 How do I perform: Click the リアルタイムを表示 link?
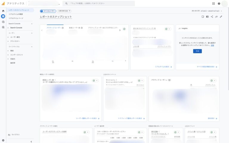(163, 67)
